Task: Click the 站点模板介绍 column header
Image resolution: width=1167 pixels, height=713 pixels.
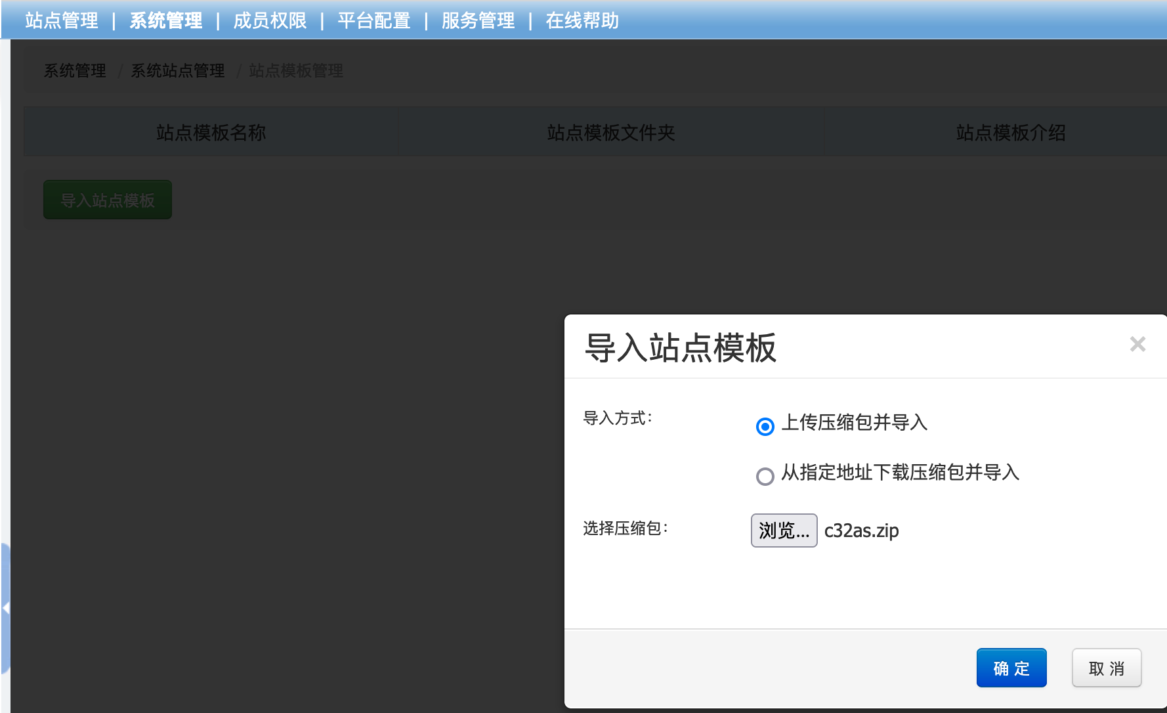Action: 1010,133
